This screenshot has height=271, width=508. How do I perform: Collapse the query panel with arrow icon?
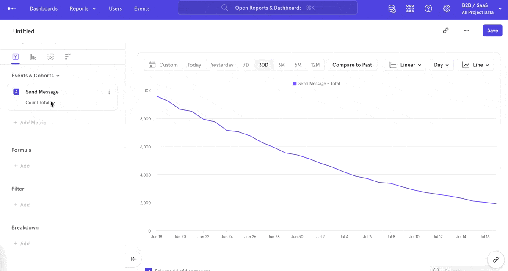click(x=133, y=259)
